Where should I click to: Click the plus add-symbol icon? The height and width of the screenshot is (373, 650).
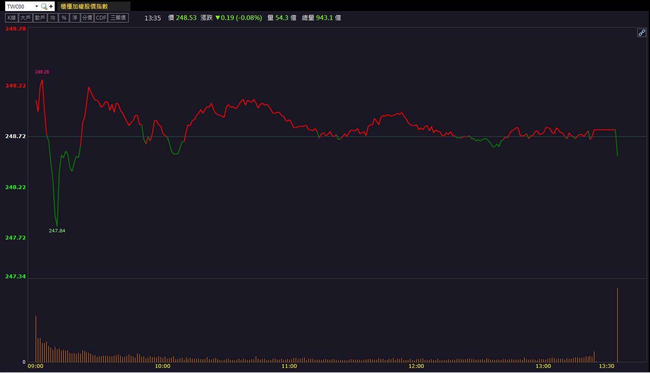51,6
